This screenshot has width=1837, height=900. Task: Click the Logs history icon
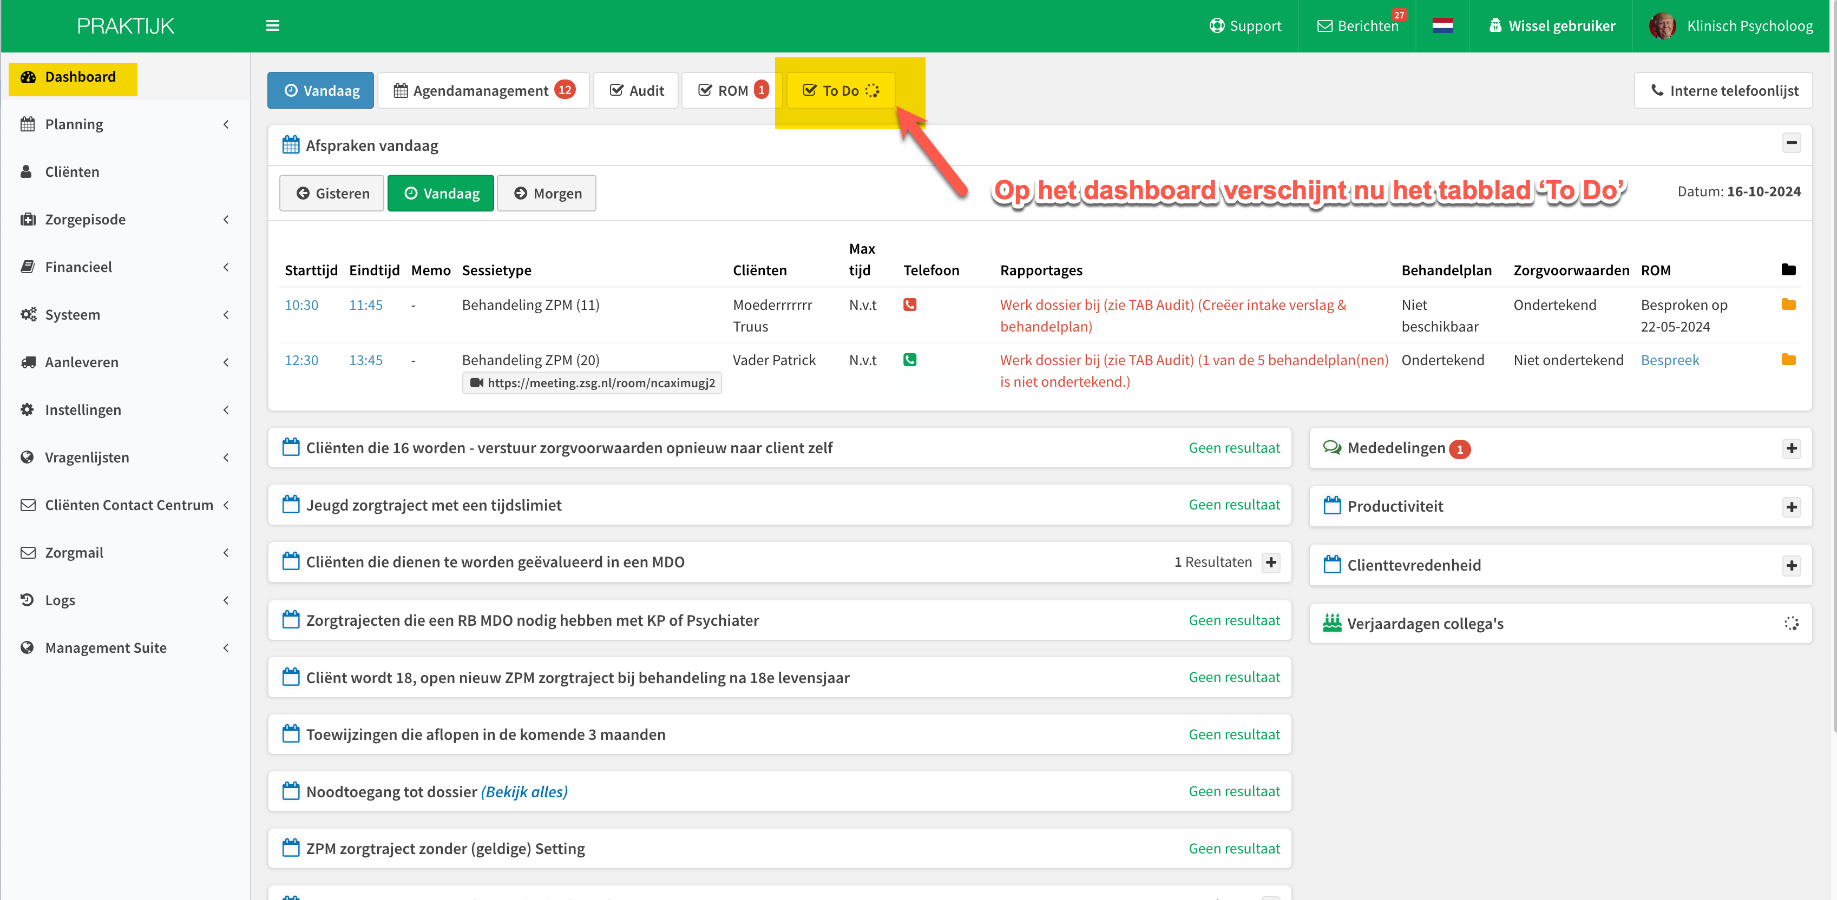pyautogui.click(x=27, y=600)
